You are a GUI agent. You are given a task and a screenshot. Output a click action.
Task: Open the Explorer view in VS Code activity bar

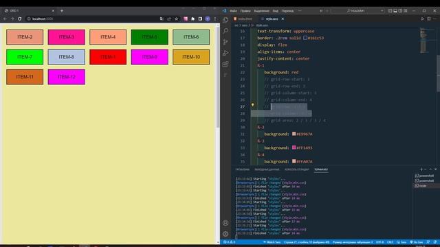pyautogui.click(x=225, y=20)
